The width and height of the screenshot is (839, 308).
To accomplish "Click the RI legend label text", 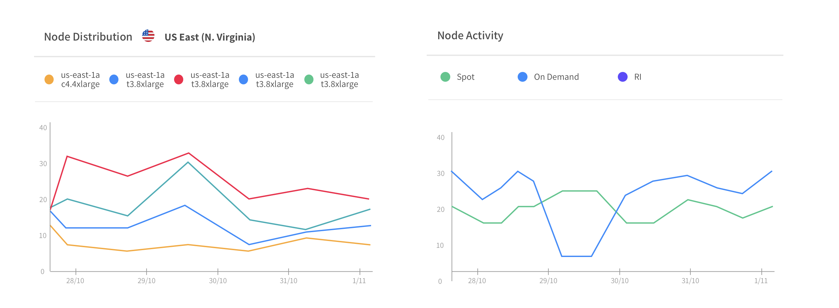I will tap(637, 77).
